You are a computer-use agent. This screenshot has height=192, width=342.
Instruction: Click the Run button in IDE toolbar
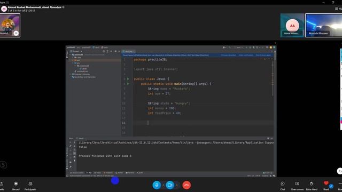[x=246, y=47]
